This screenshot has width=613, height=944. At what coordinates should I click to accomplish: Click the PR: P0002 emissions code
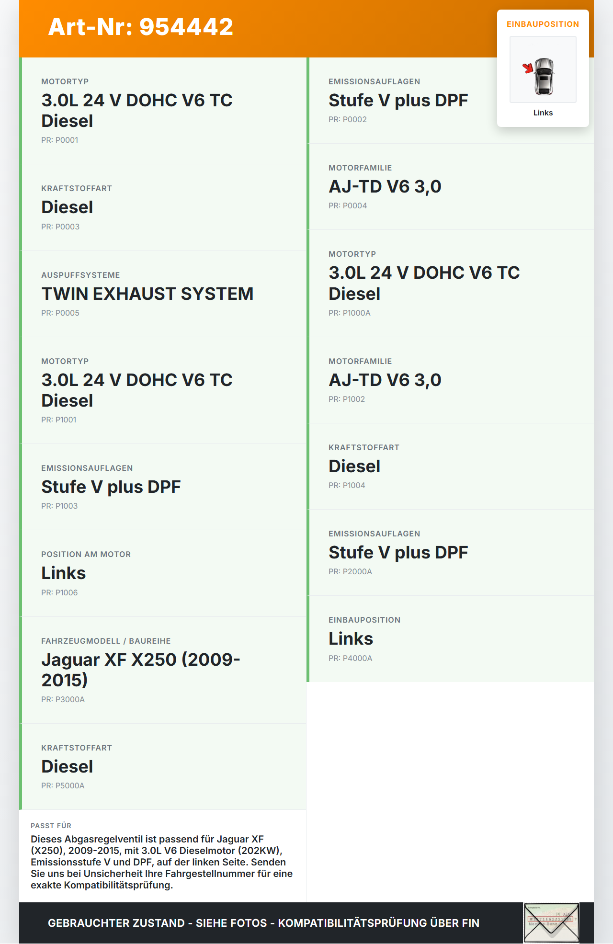(347, 120)
